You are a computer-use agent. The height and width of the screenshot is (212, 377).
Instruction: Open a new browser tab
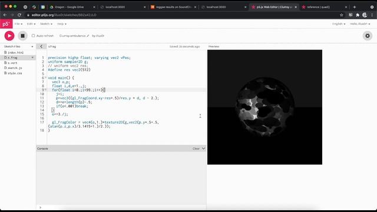(355, 7)
